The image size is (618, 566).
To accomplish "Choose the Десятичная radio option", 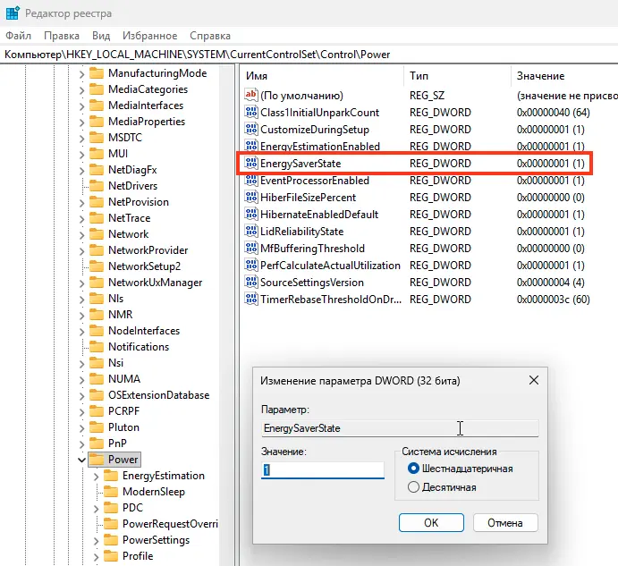I will click(413, 487).
